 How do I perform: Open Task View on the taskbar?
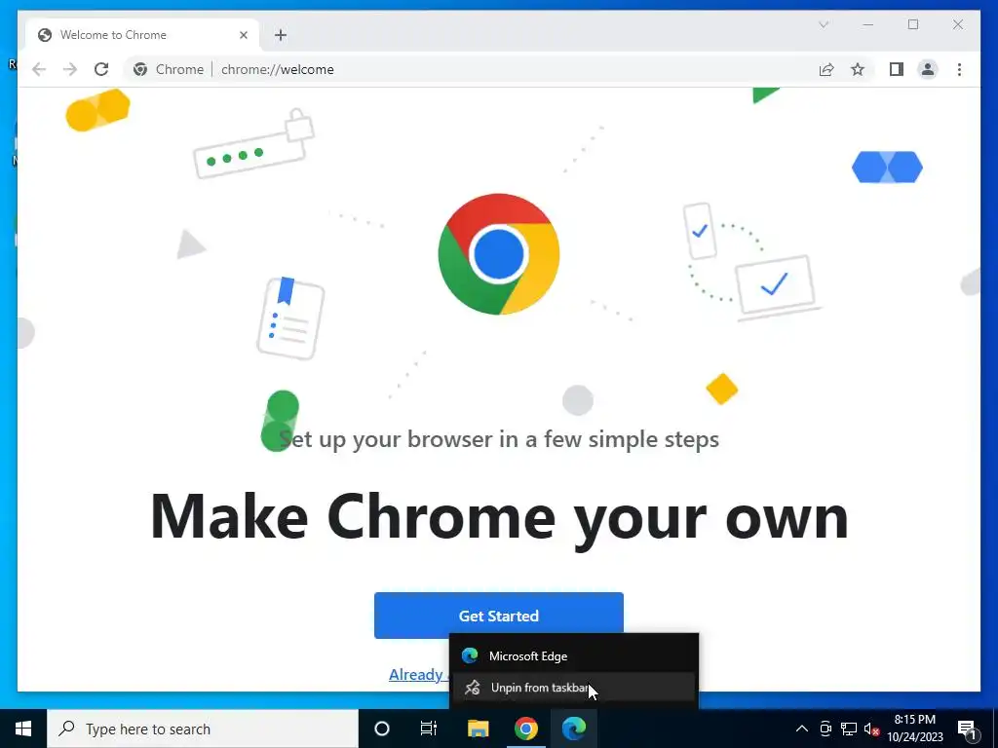click(x=429, y=729)
